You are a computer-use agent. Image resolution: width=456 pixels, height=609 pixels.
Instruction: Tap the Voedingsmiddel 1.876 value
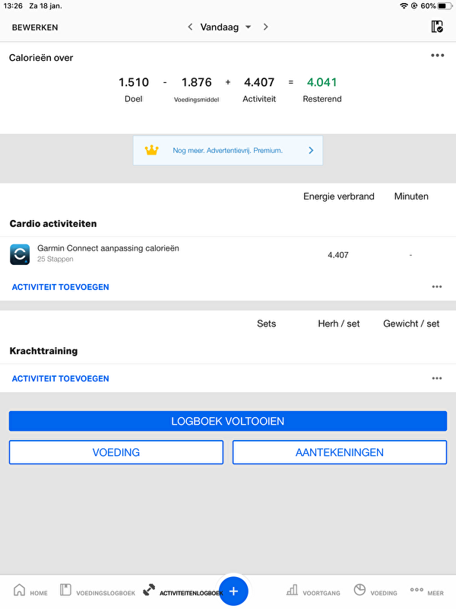click(x=197, y=82)
